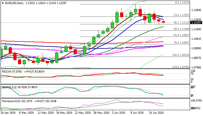Click the price axis value 1.11600
203x116 pixels.
pyautogui.click(x=196, y=29)
